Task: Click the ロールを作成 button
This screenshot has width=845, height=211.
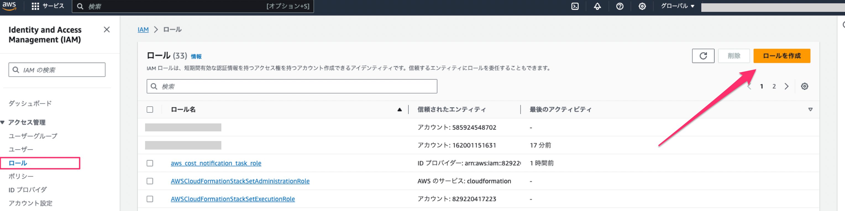Action: (782, 56)
